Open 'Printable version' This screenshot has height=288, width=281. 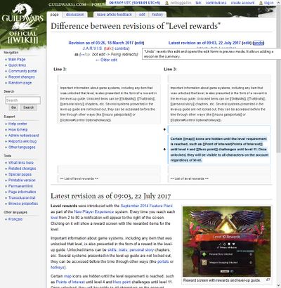(22, 181)
